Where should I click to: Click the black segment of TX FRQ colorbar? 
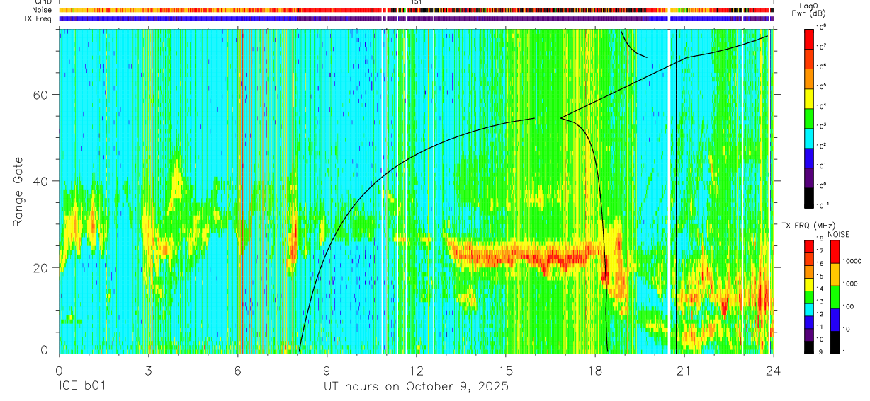(x=809, y=347)
